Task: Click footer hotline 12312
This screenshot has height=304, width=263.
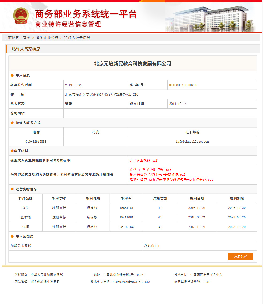Action: 207,282
